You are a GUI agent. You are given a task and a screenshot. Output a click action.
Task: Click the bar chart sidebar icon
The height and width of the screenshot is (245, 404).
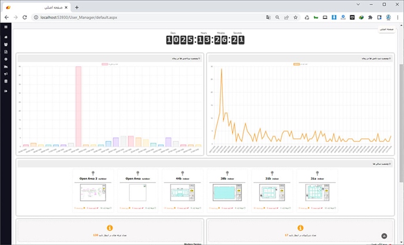[6, 67]
